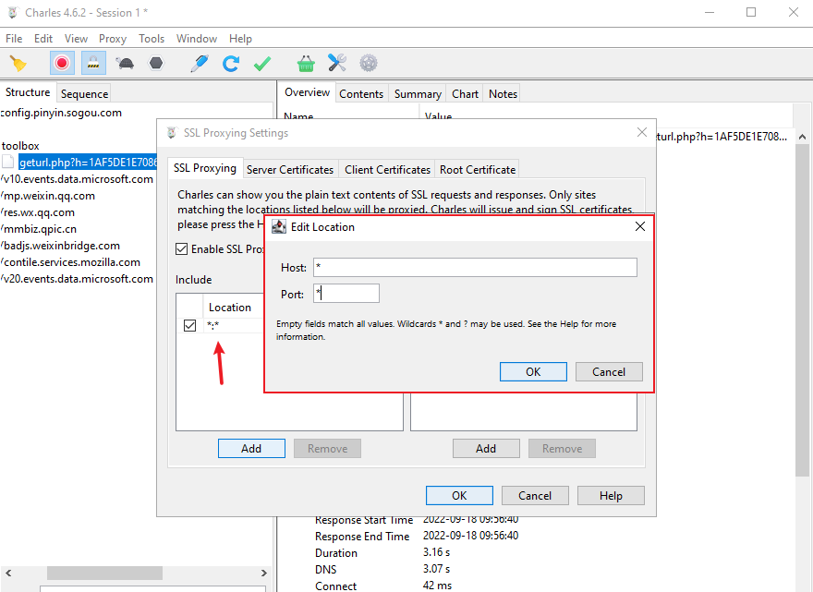
Task: Click geturl.php file icon in tree
Action: click(7, 162)
